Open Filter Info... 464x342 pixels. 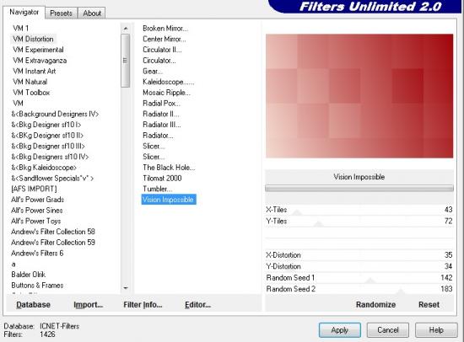pos(143,305)
